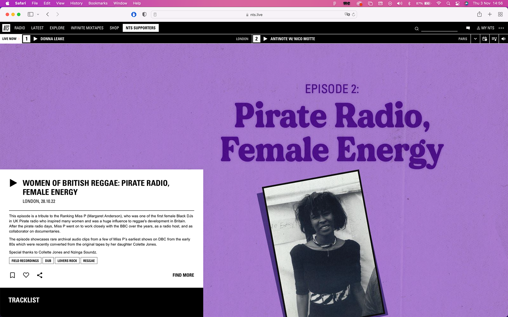Screen dimensions: 508x317
Task: Open Infinite Mixtapes
Action: click(x=87, y=28)
